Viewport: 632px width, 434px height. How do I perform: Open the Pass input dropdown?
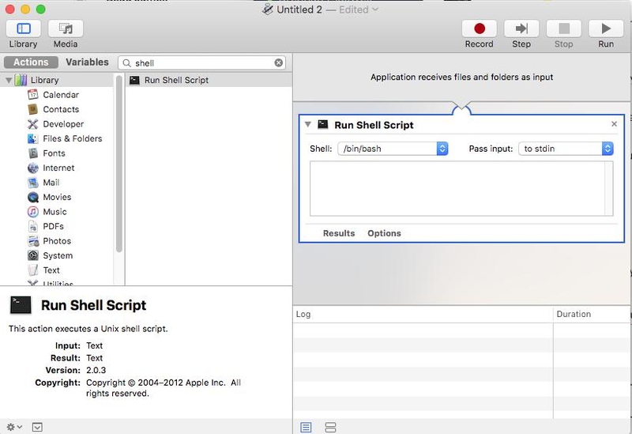point(566,149)
